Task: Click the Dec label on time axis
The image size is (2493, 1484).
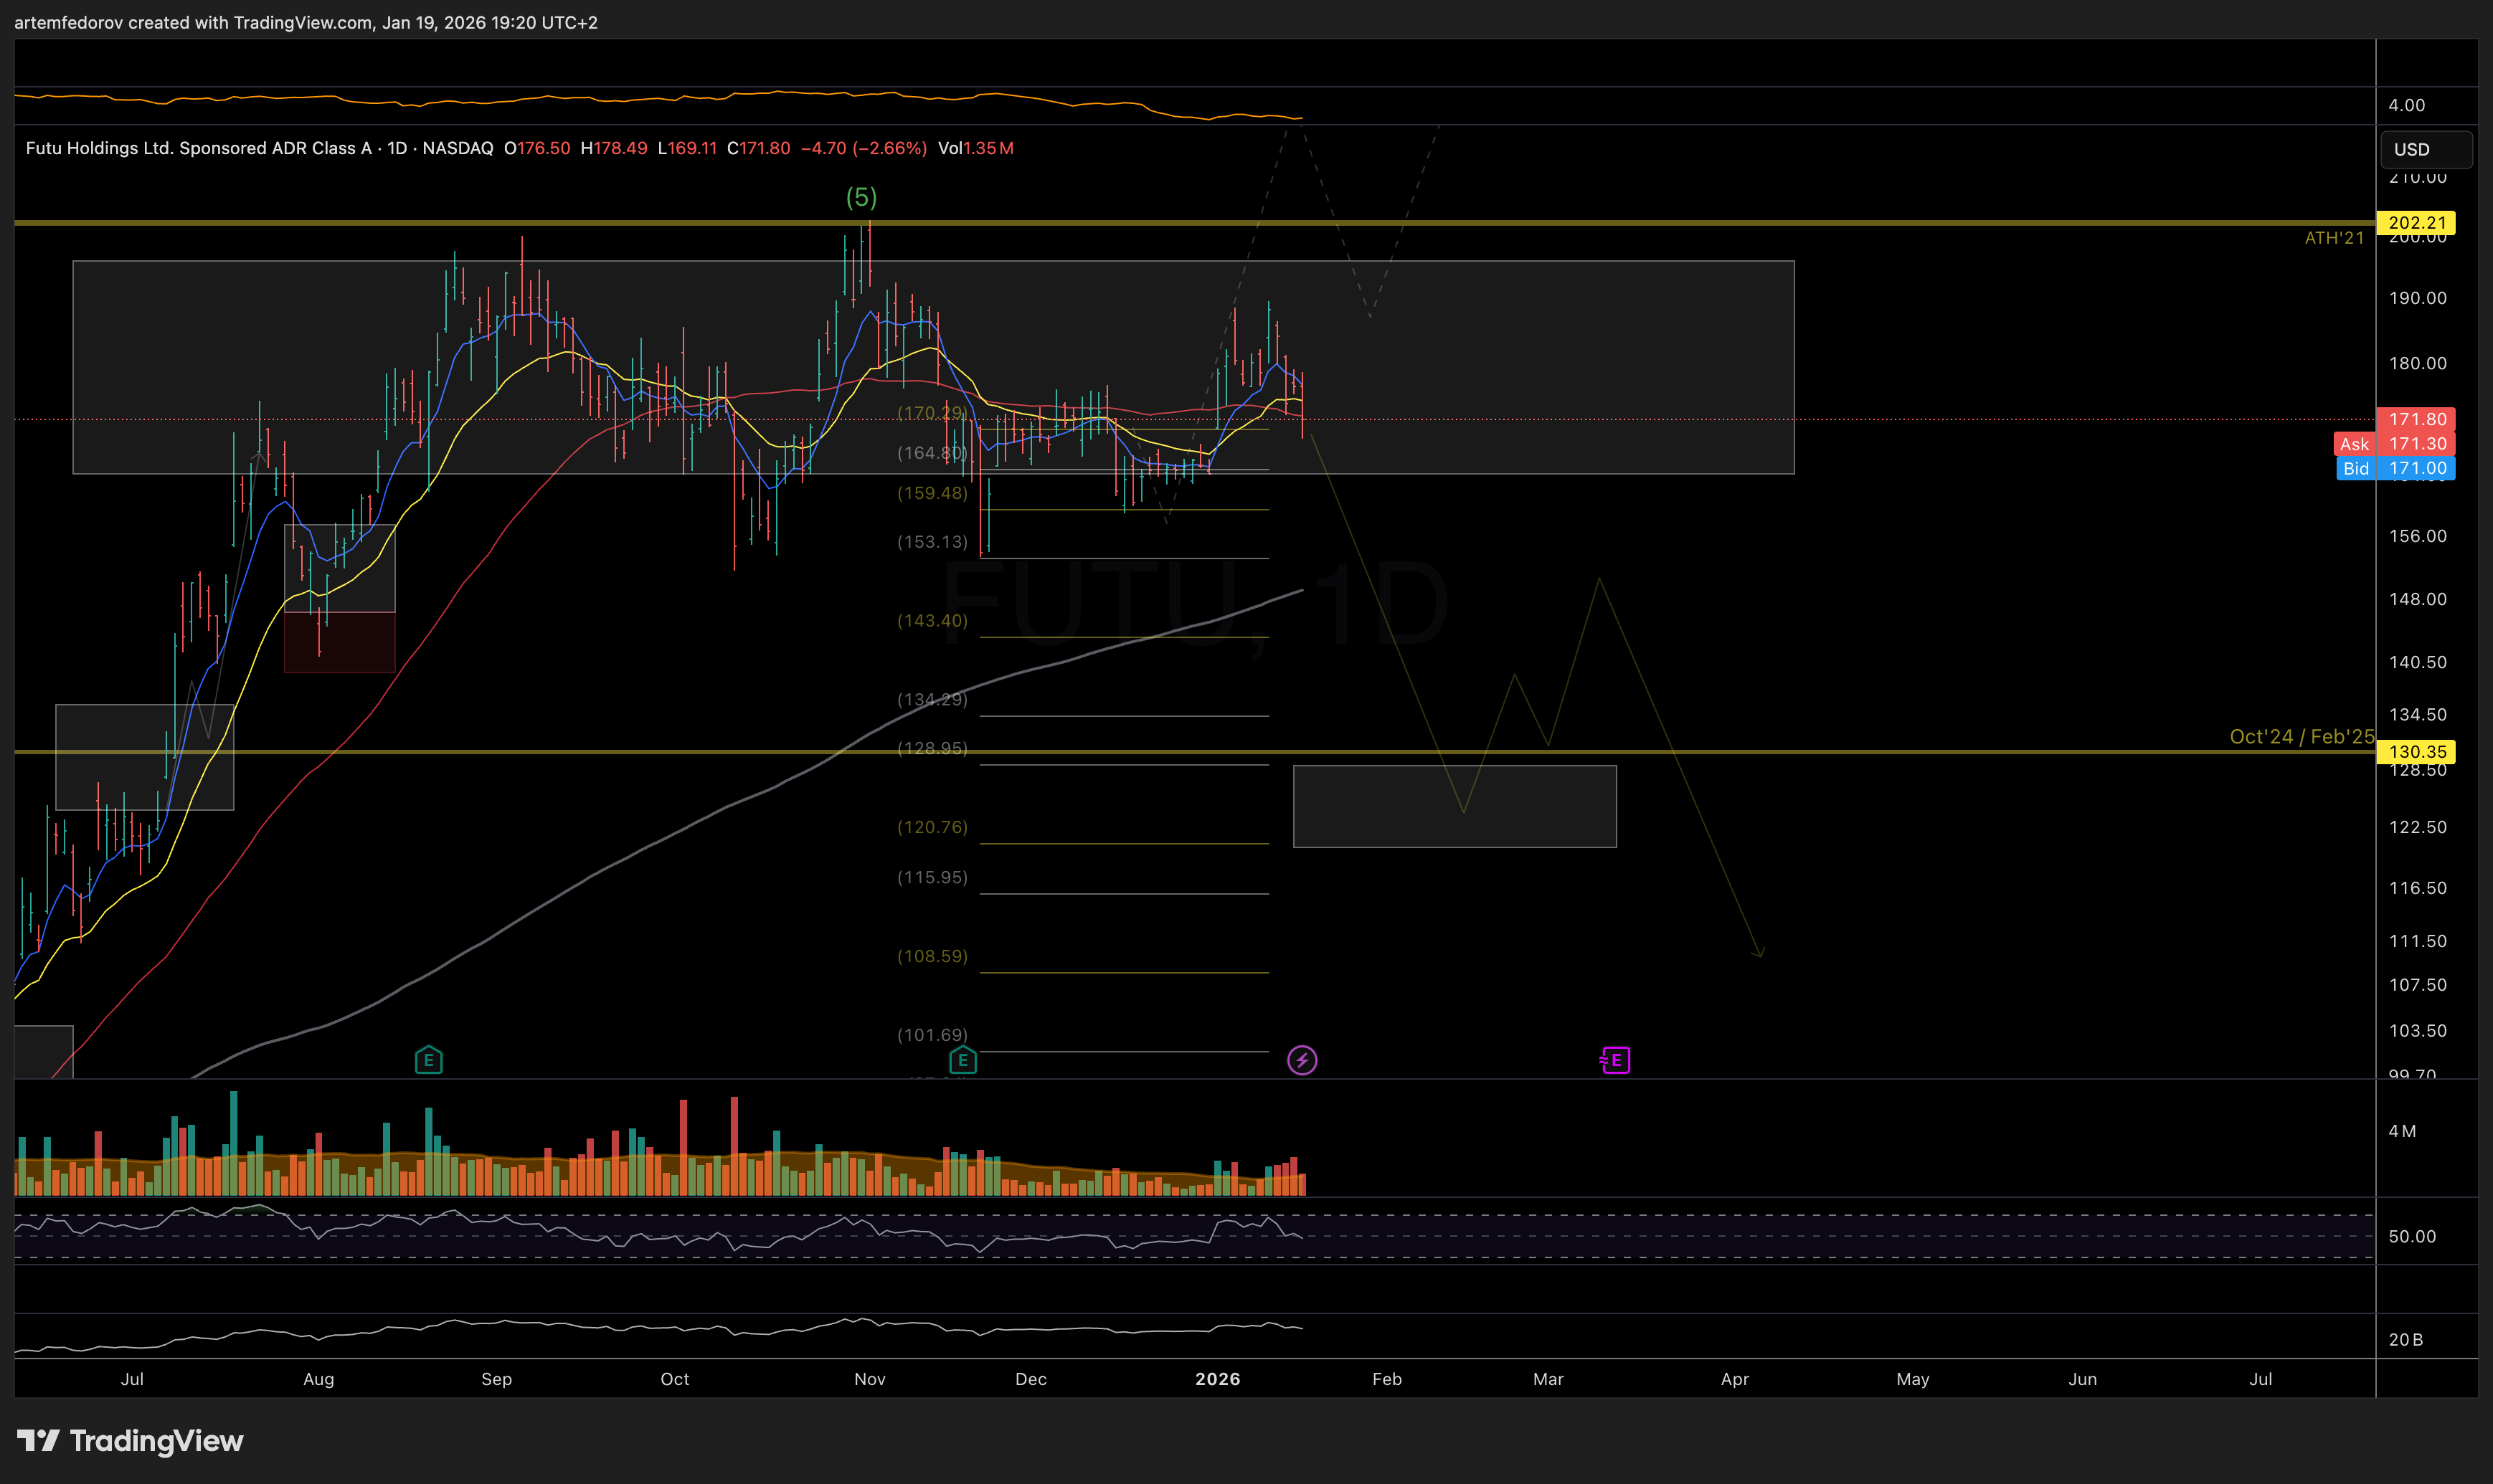Action: coord(1031,1379)
